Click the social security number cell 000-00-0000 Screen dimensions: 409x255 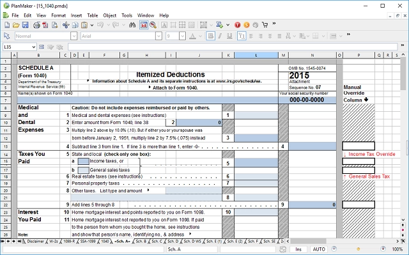click(x=307, y=100)
